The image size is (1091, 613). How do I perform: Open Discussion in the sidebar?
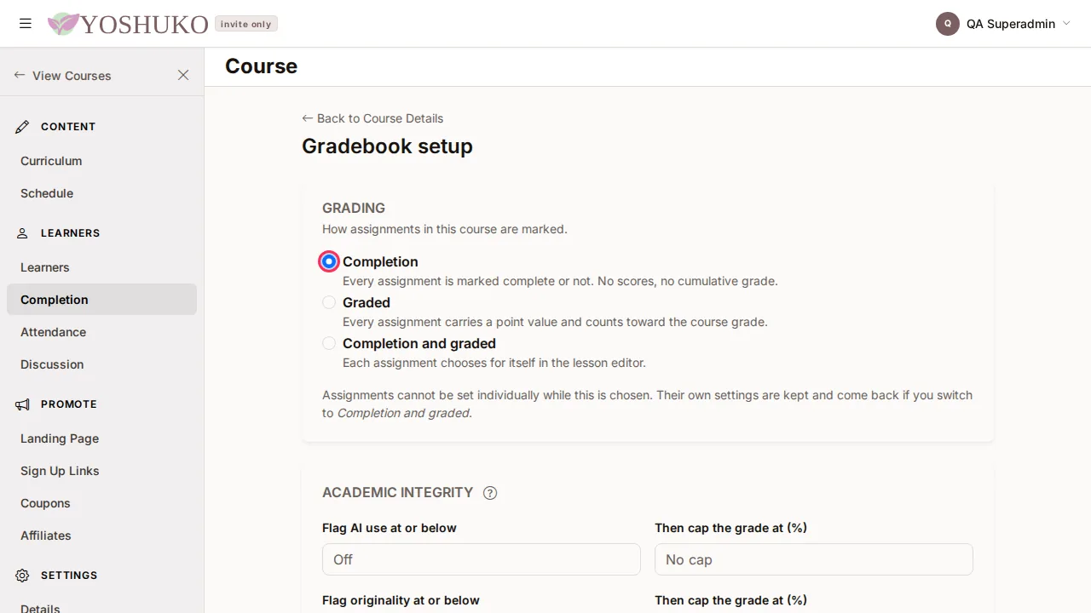click(x=101, y=364)
